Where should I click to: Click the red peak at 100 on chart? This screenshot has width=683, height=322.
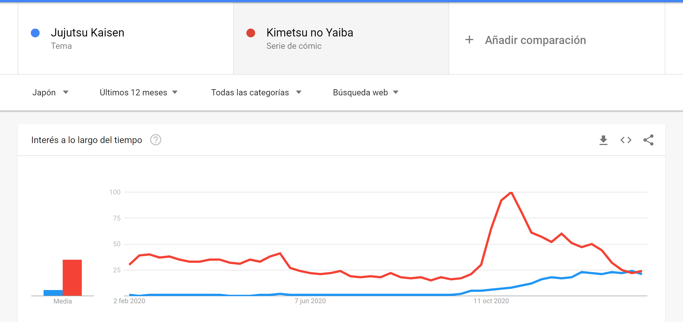(x=511, y=192)
